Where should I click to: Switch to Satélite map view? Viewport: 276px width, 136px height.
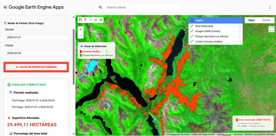(x=266, y=20)
